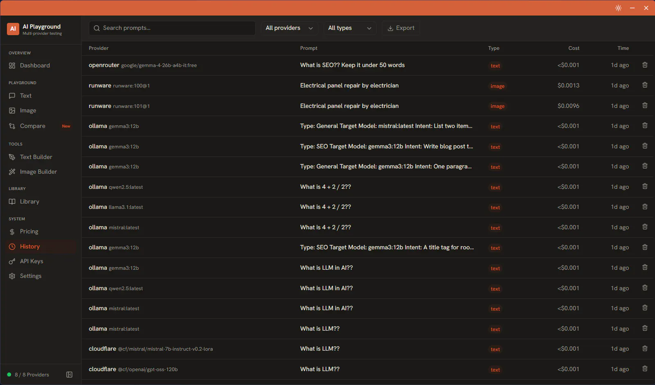Delete qwen2.5 'What is 4 + 2 / 2' entry
Image resolution: width=655 pixels, height=385 pixels.
point(645,186)
